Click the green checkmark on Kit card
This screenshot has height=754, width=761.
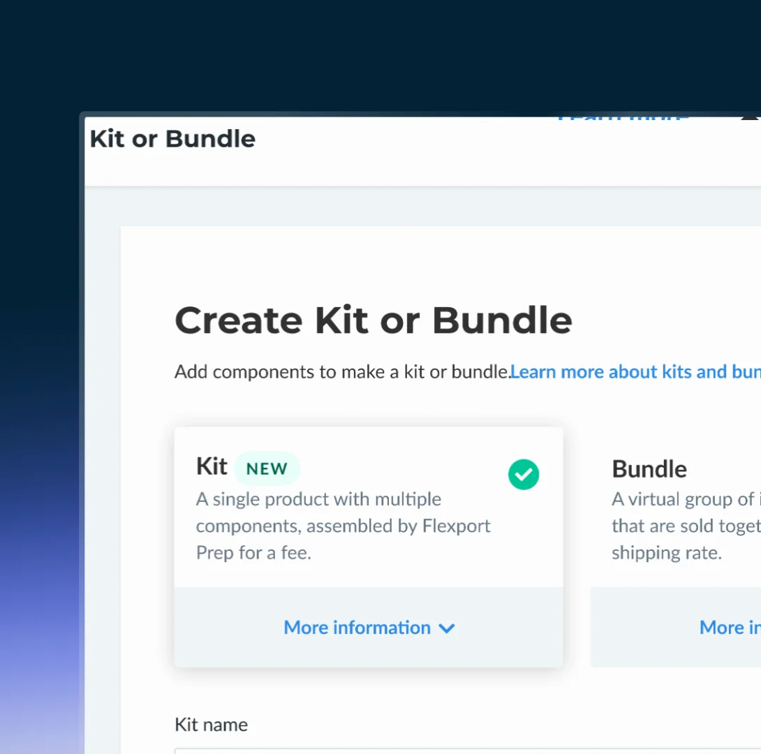(x=523, y=474)
